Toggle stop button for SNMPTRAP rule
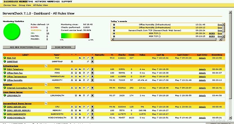 92,61
